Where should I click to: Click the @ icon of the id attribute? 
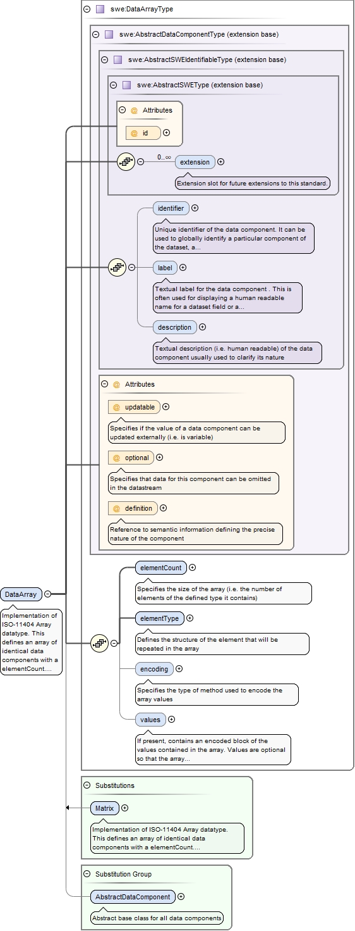(134, 133)
